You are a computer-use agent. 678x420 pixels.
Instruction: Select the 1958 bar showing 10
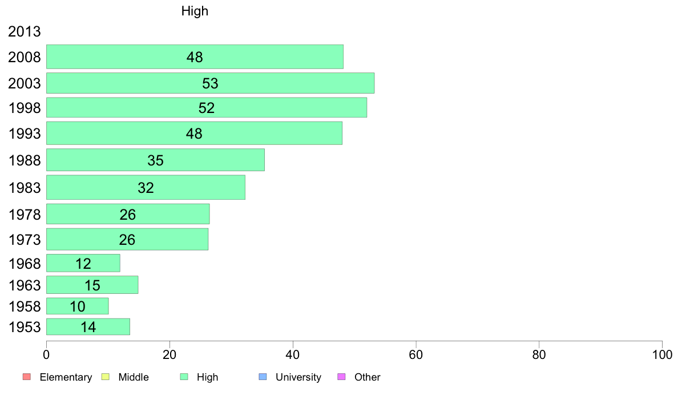coord(78,306)
